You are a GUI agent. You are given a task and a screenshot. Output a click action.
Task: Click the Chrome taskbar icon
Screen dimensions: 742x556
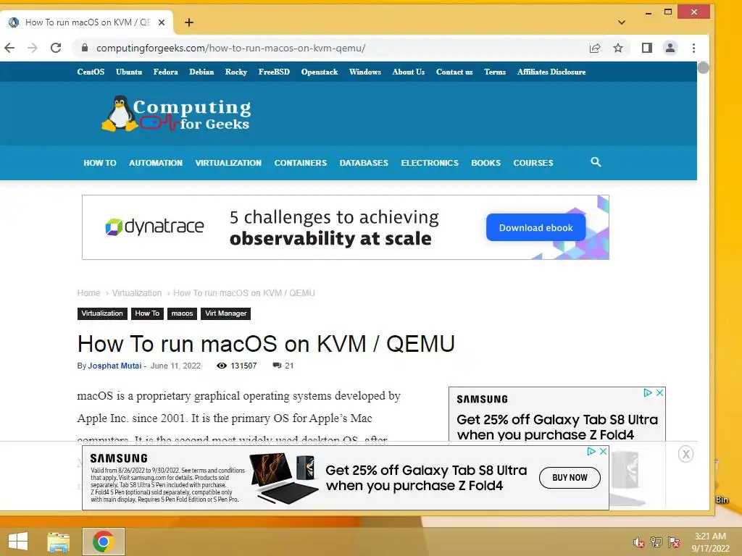point(103,542)
